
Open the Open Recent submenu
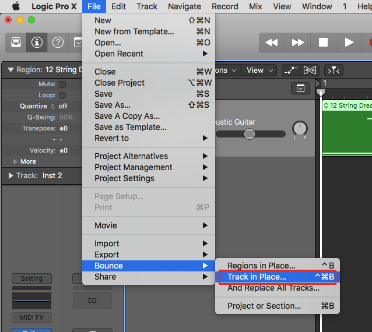[x=149, y=54]
